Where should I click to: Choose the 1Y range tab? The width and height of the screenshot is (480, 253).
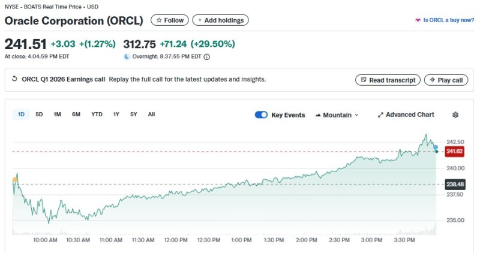(x=116, y=115)
